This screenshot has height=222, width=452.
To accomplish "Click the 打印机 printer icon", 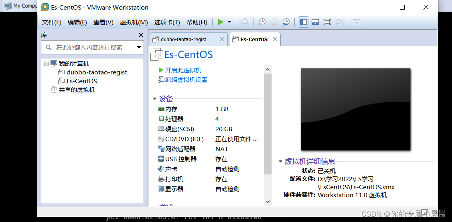I will [x=161, y=179].
